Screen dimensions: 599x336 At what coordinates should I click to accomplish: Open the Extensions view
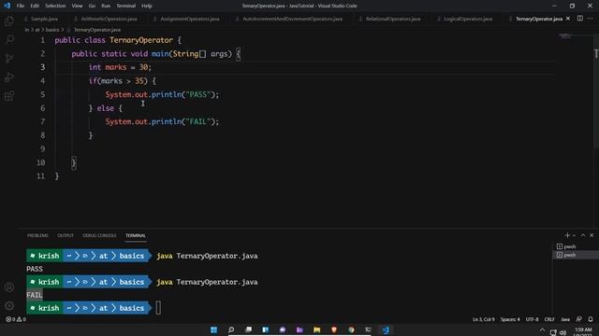[x=9, y=95]
